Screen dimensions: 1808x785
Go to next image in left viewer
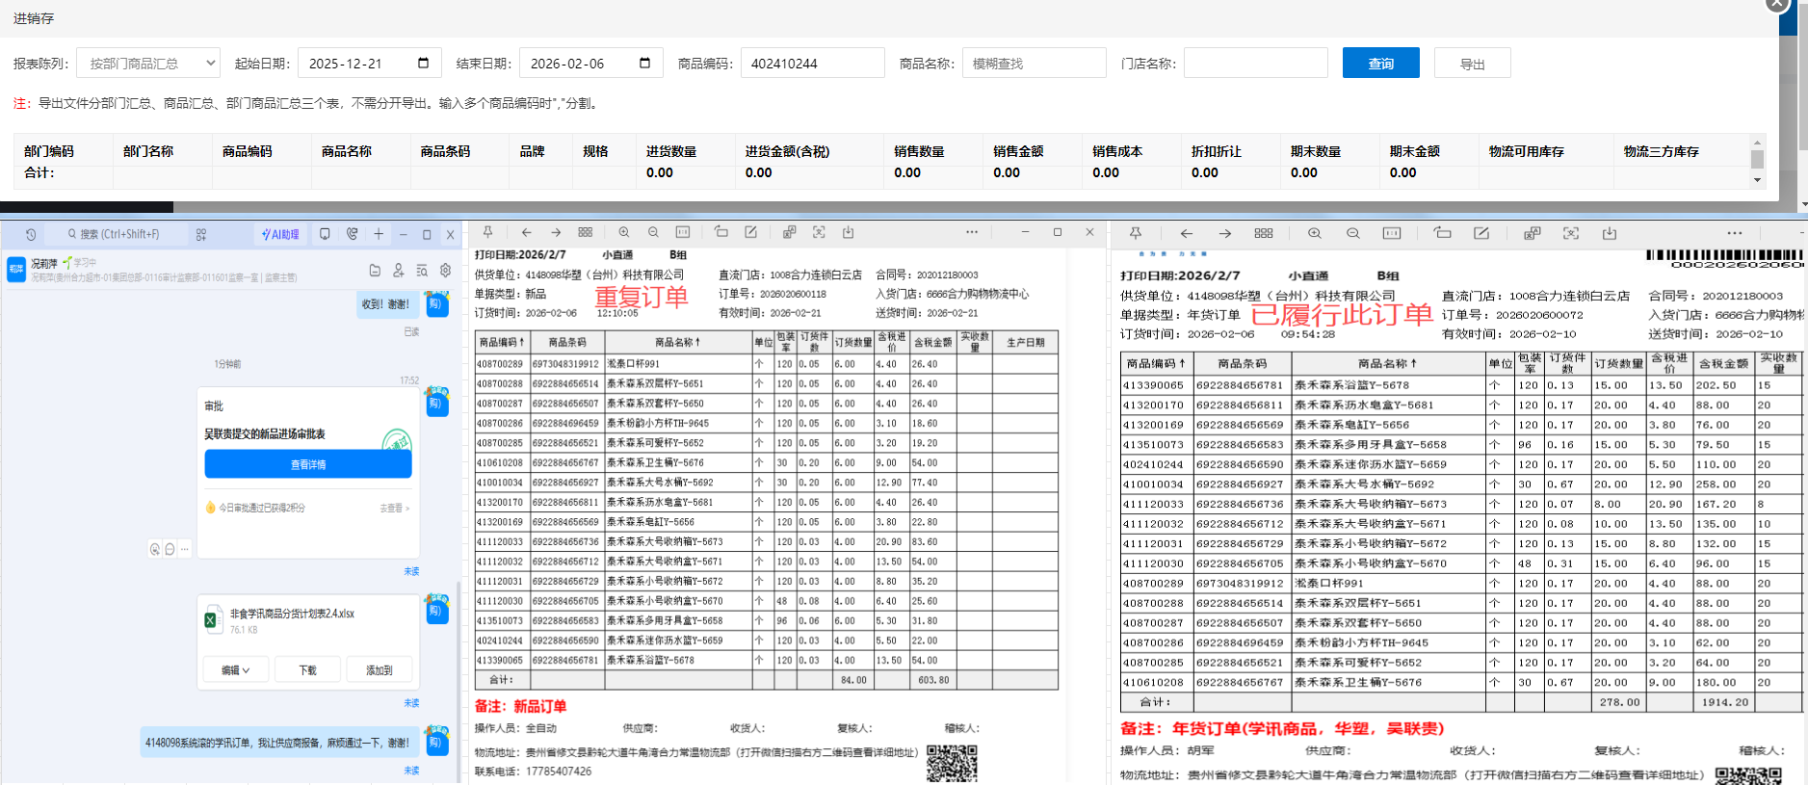coord(556,232)
